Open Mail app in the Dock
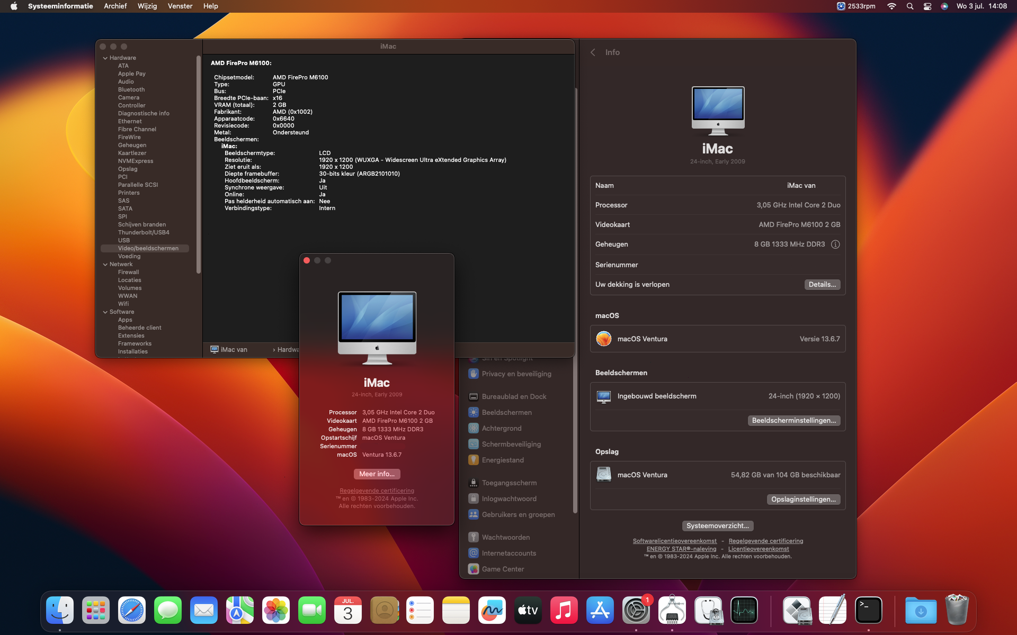 pos(204,610)
